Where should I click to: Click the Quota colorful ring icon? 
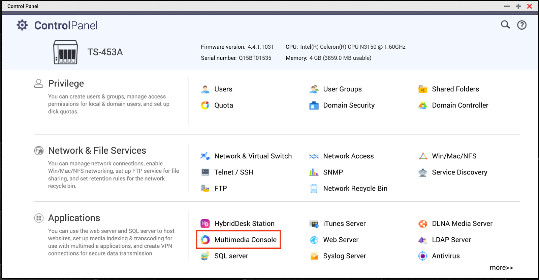(x=205, y=105)
